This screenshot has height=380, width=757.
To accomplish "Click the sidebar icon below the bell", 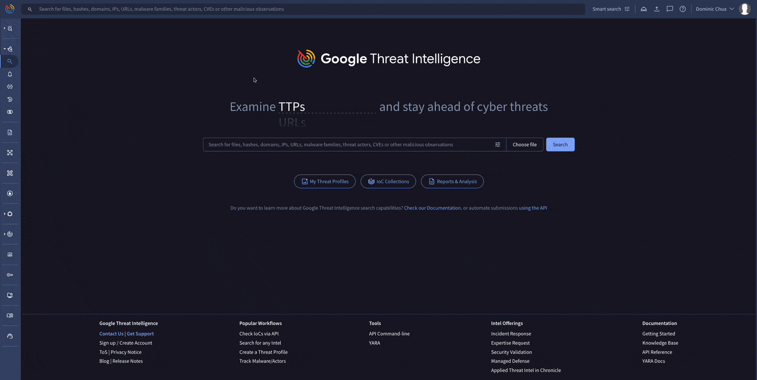I will click(x=10, y=86).
